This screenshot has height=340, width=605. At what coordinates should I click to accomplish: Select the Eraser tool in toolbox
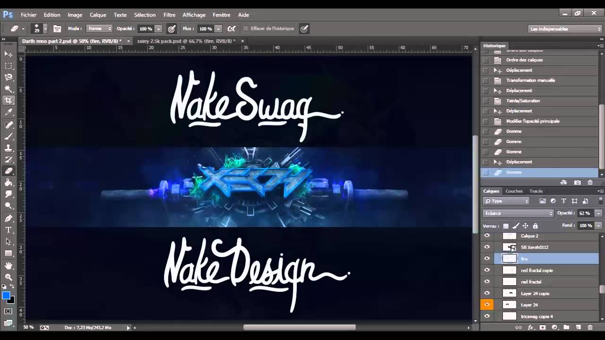[x=9, y=171]
